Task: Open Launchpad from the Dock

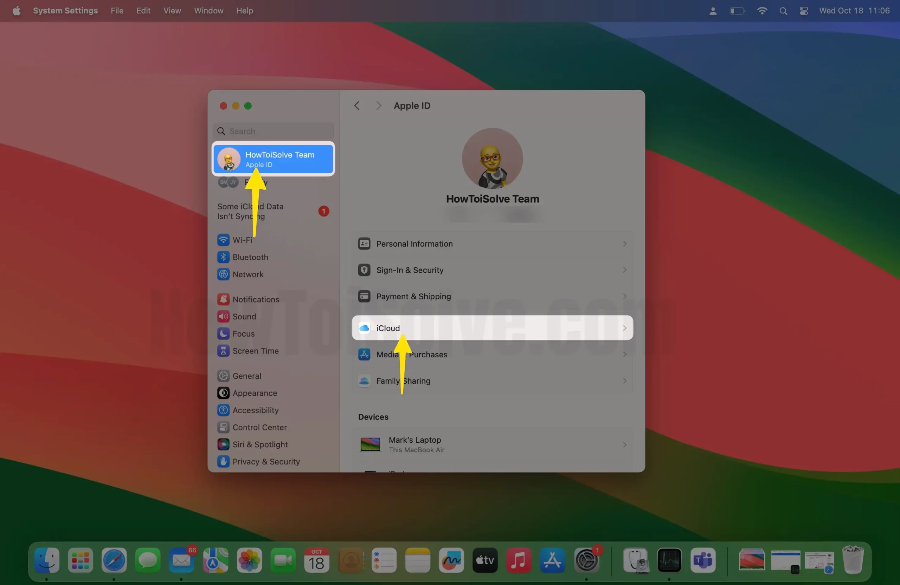Action: click(x=80, y=560)
